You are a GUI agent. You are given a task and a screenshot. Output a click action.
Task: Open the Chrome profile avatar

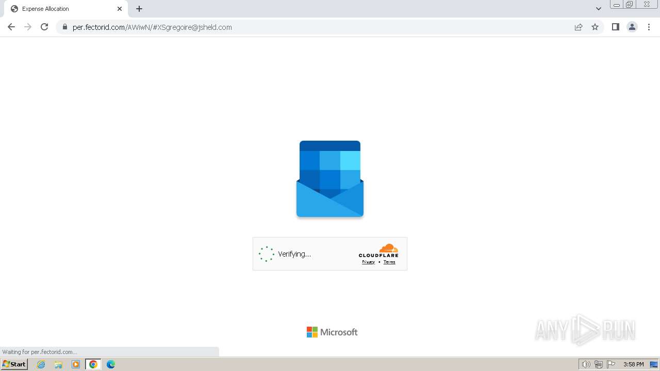click(x=632, y=27)
